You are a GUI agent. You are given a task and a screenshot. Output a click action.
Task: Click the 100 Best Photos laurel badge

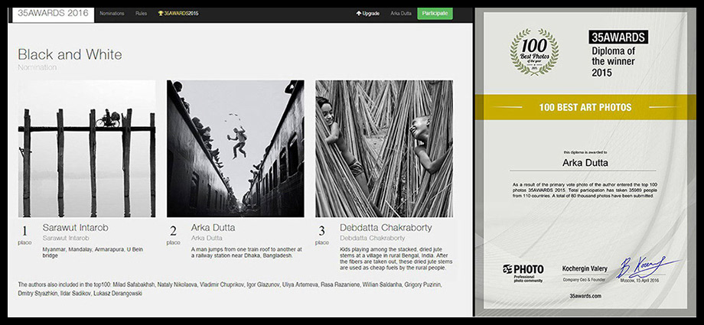tap(534, 52)
